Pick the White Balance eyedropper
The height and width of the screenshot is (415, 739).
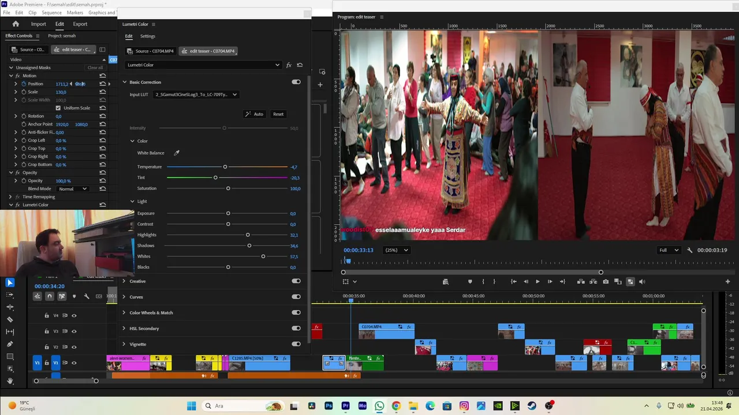[177, 153]
